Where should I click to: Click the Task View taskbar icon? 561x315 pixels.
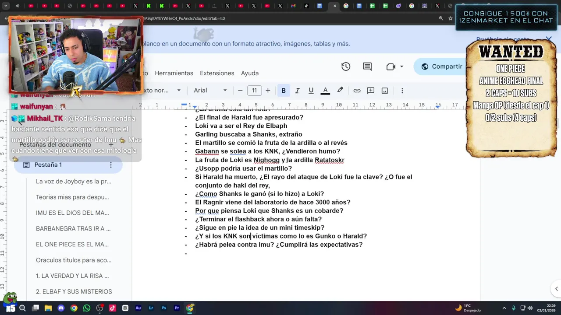pyautogui.click(x=36, y=308)
